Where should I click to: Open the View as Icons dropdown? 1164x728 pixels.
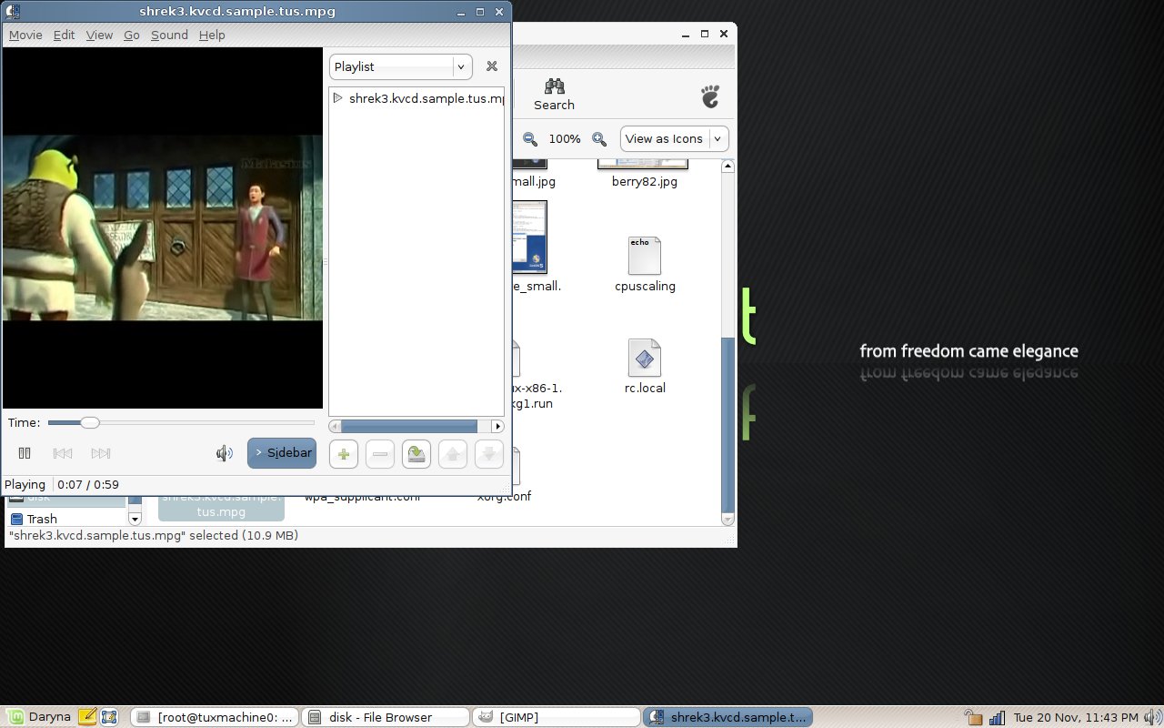click(675, 139)
